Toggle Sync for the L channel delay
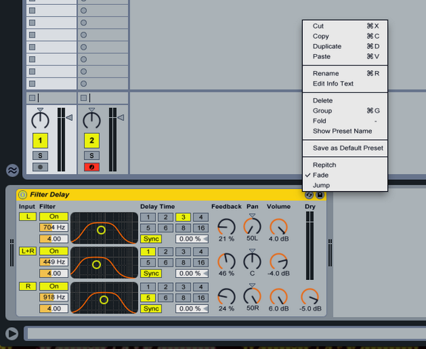The width and height of the screenshot is (426, 349). (x=151, y=239)
